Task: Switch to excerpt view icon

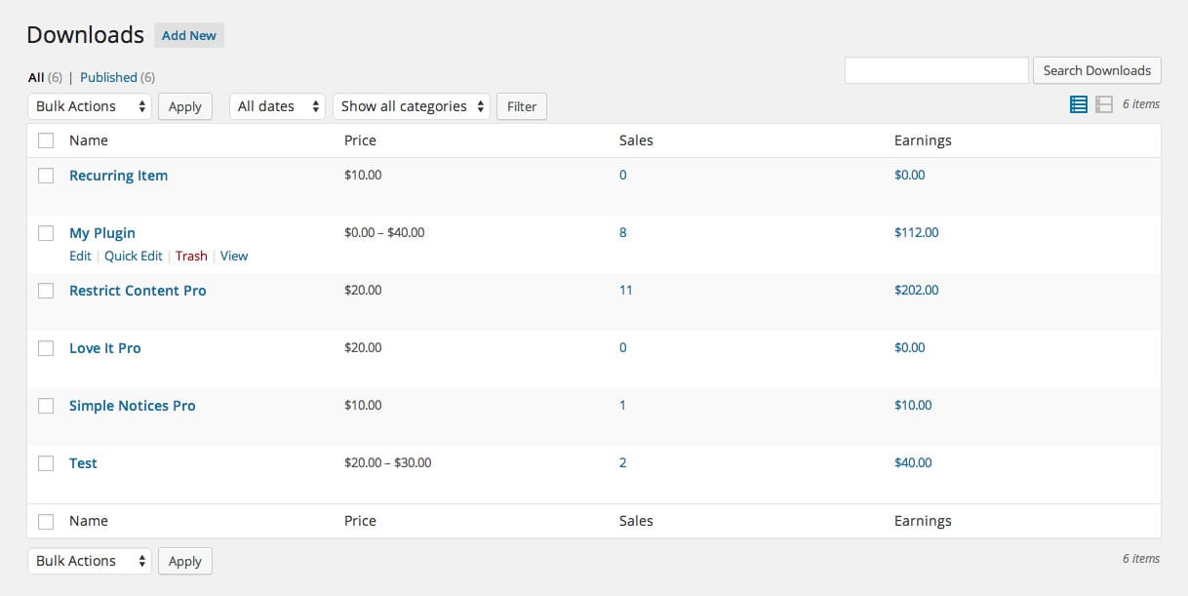Action: pyautogui.click(x=1104, y=104)
